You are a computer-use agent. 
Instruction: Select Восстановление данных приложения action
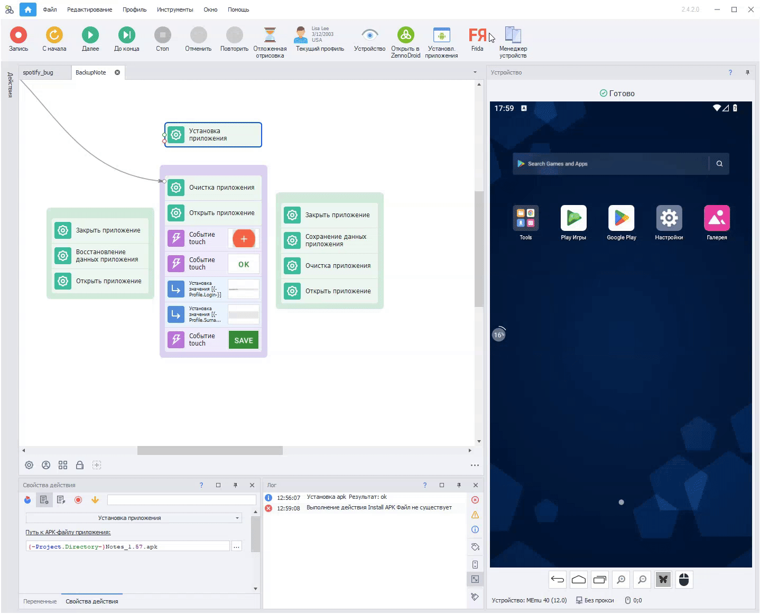[x=100, y=256]
